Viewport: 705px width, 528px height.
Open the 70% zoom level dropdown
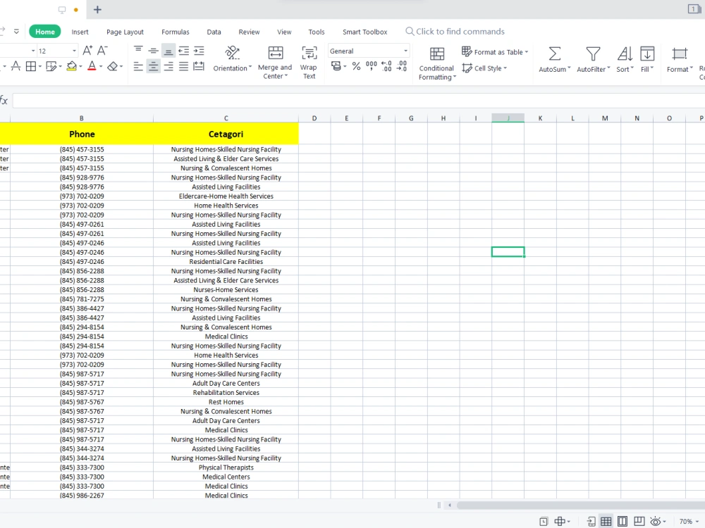689,521
